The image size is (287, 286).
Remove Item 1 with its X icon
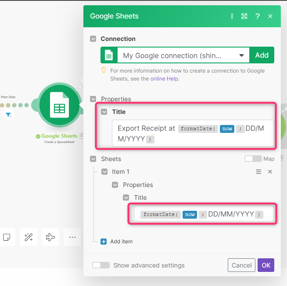[x=270, y=172]
